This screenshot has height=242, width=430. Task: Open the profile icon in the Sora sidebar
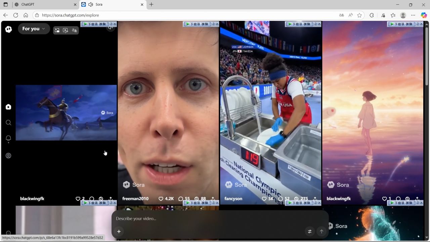coord(8,156)
